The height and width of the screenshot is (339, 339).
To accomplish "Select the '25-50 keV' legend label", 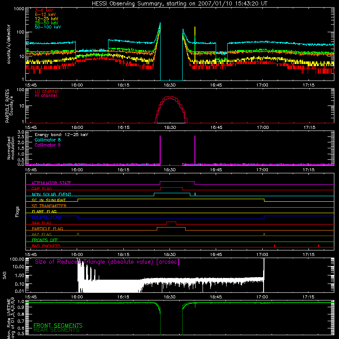I will click(47, 23).
